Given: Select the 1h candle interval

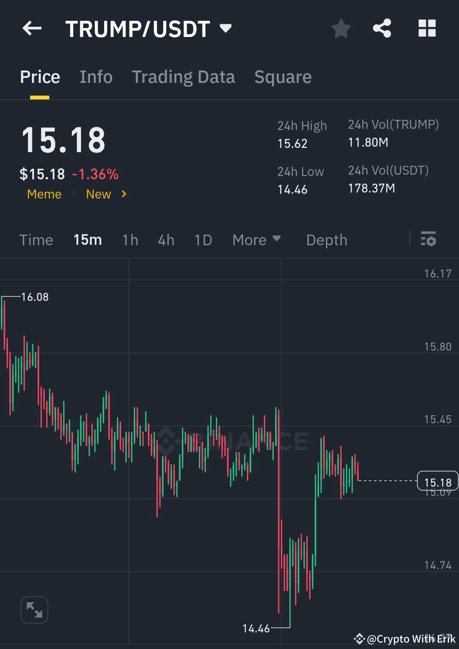Looking at the screenshot, I should (130, 240).
